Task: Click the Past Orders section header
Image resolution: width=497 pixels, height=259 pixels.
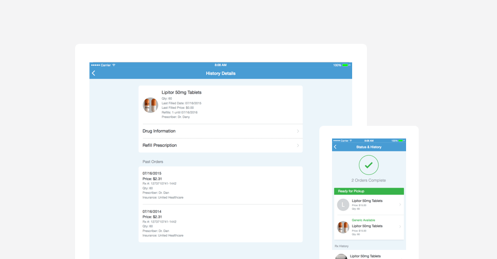Action: point(152,162)
